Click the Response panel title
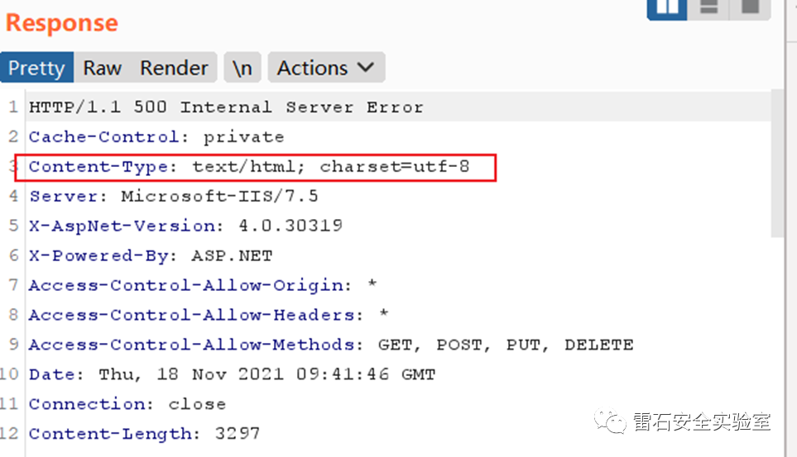Viewport: 797px width, 457px height. [x=62, y=22]
